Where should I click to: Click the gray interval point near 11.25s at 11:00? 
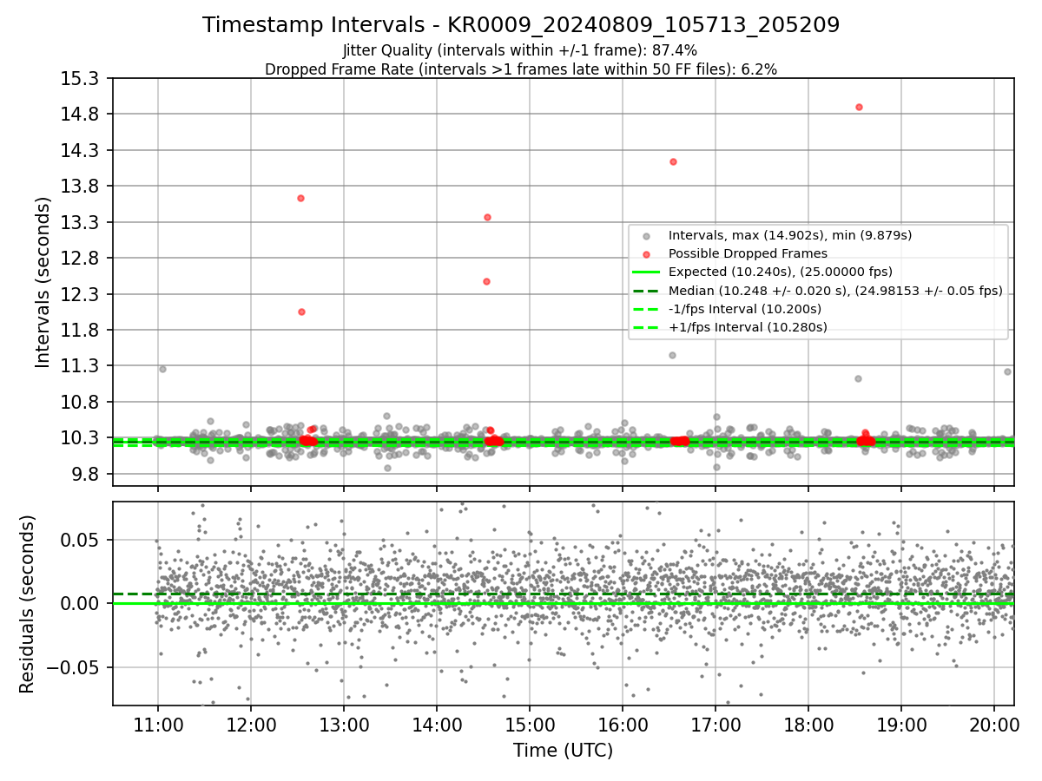pos(162,369)
